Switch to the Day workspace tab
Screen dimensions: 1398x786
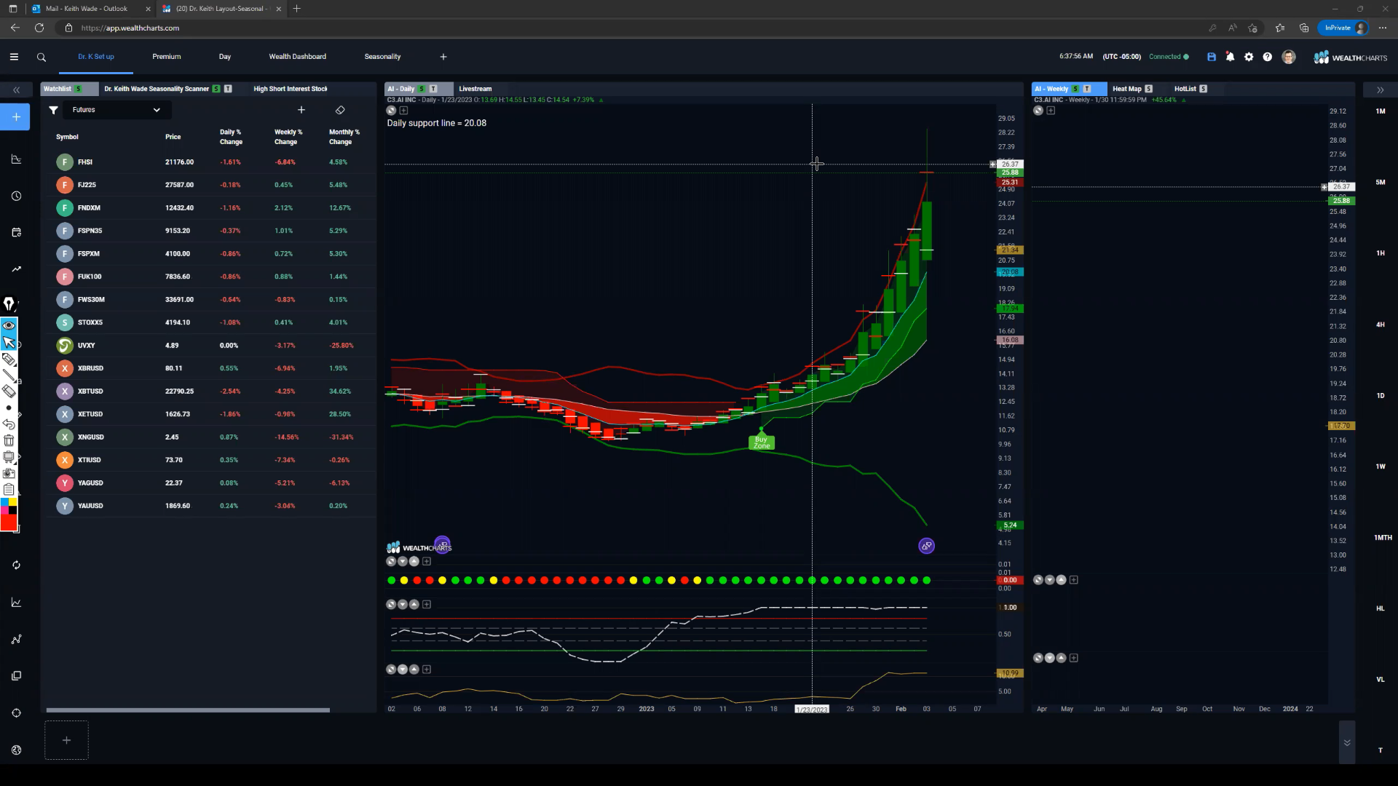[225, 57]
